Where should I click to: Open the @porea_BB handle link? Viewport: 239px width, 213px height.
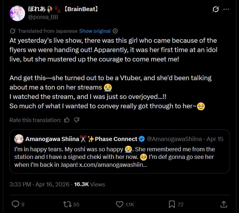(x=43, y=17)
